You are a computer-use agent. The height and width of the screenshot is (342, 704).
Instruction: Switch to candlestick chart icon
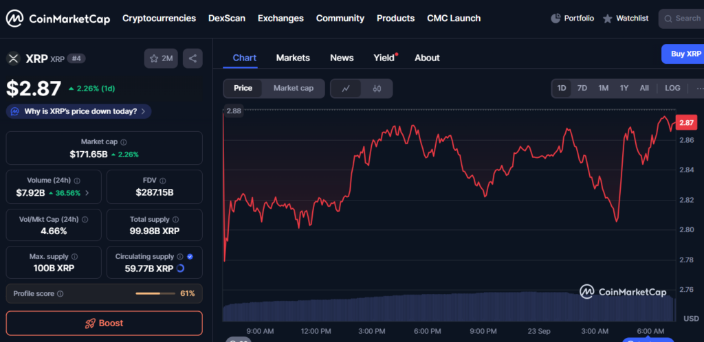(377, 89)
